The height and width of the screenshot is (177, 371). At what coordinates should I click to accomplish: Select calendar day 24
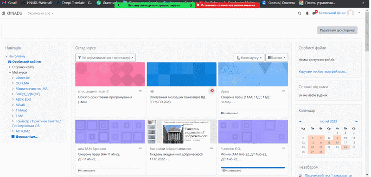(345, 147)
